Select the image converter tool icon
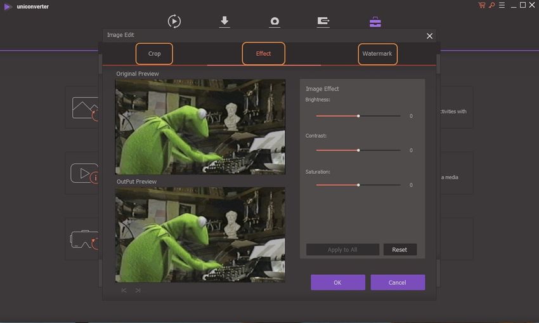 point(85,108)
